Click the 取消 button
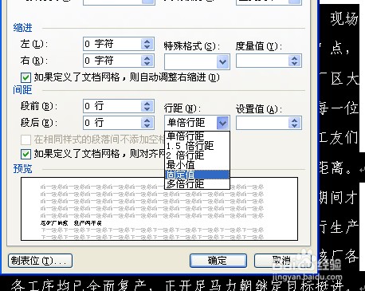This screenshot has width=365, height=291. coord(282,261)
